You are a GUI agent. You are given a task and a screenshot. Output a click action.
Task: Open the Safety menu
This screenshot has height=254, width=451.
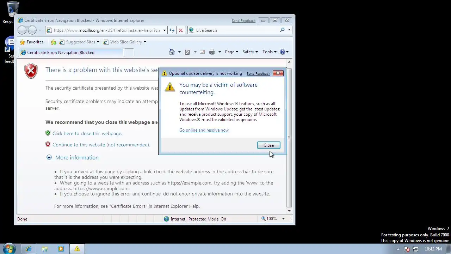pyautogui.click(x=250, y=52)
